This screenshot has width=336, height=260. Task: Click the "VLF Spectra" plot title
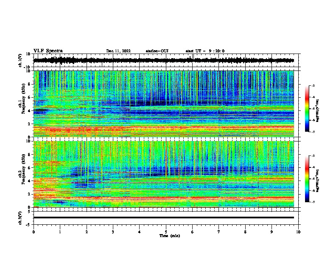(x=48, y=51)
